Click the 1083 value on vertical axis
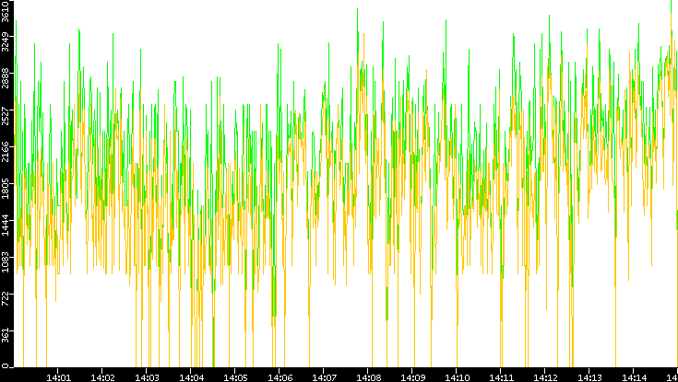Image resolution: width=678 pixels, height=382 pixels. (x=6, y=261)
